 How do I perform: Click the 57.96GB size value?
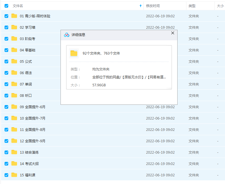tap(99, 85)
